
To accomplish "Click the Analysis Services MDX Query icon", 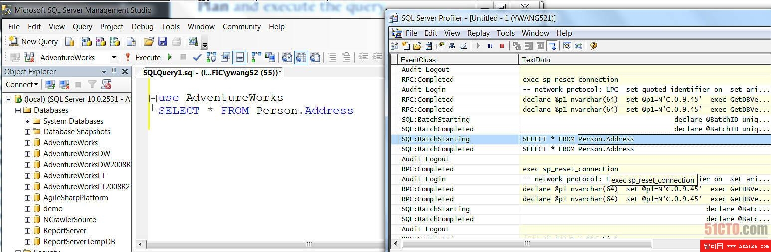I will tap(87, 42).
